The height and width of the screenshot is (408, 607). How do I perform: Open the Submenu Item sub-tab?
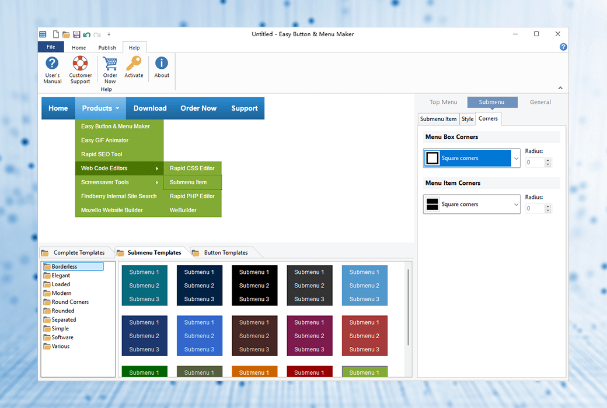pos(438,119)
